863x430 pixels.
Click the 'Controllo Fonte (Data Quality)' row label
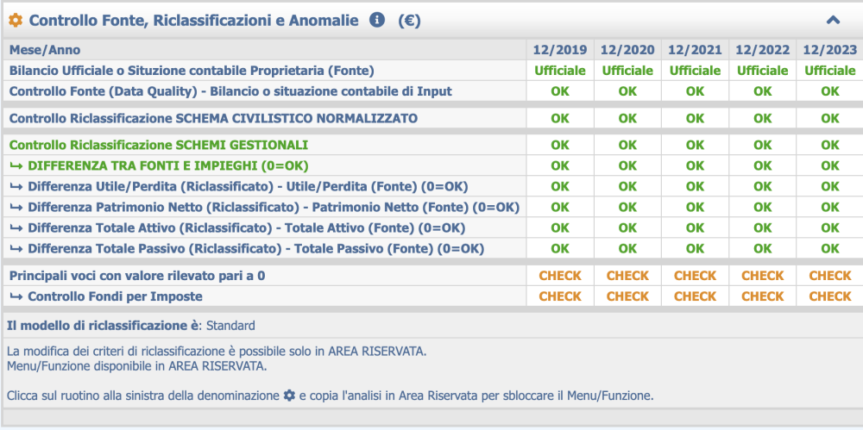coord(230,91)
